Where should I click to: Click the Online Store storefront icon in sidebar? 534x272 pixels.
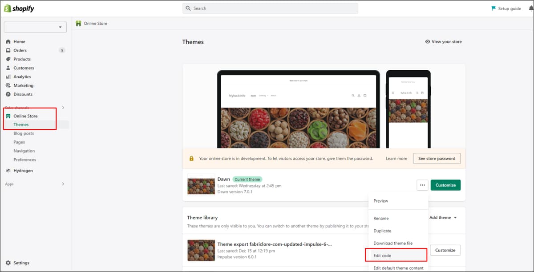(x=8, y=116)
